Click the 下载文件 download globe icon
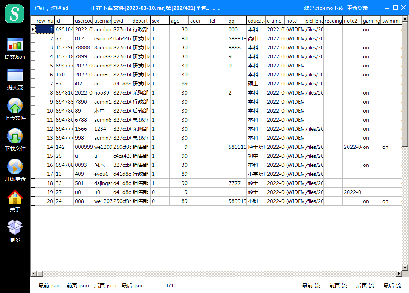 (x=15, y=136)
